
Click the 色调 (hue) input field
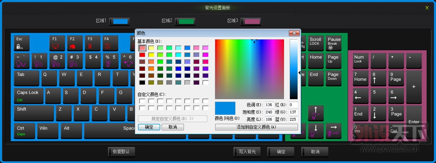(270, 105)
